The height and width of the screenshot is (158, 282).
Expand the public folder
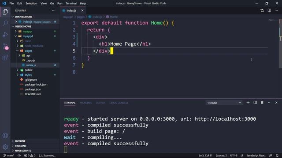28,70
